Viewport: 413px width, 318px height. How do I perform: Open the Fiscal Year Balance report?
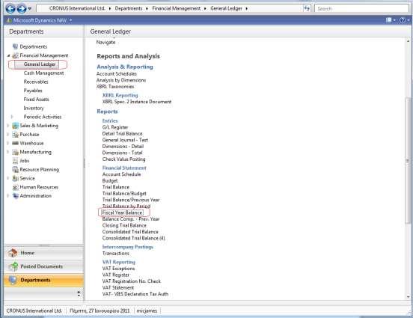click(x=122, y=212)
